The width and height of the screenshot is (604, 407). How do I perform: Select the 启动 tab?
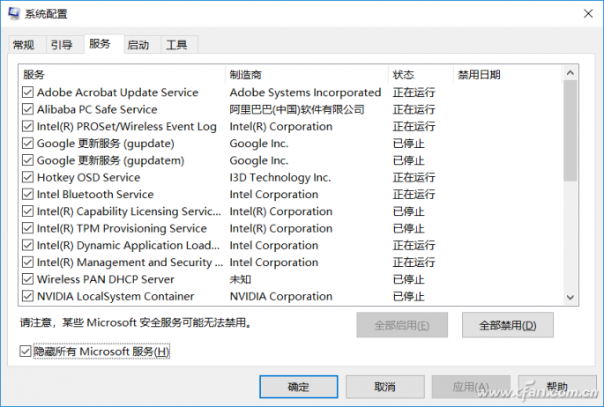(138, 45)
